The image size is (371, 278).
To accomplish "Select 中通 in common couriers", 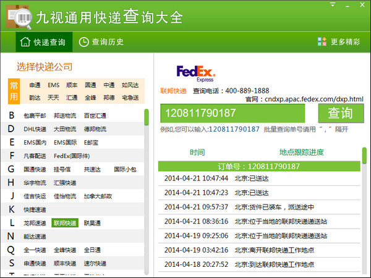I will point(109,85).
